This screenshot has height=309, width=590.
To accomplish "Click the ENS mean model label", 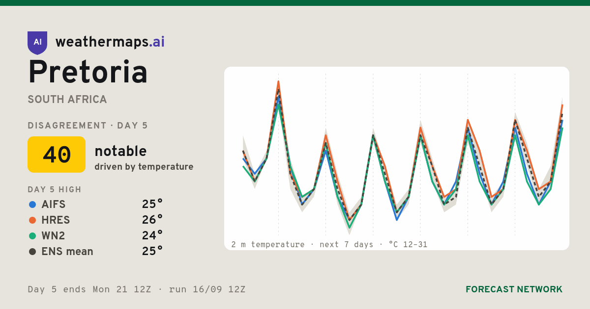I will tap(67, 252).
